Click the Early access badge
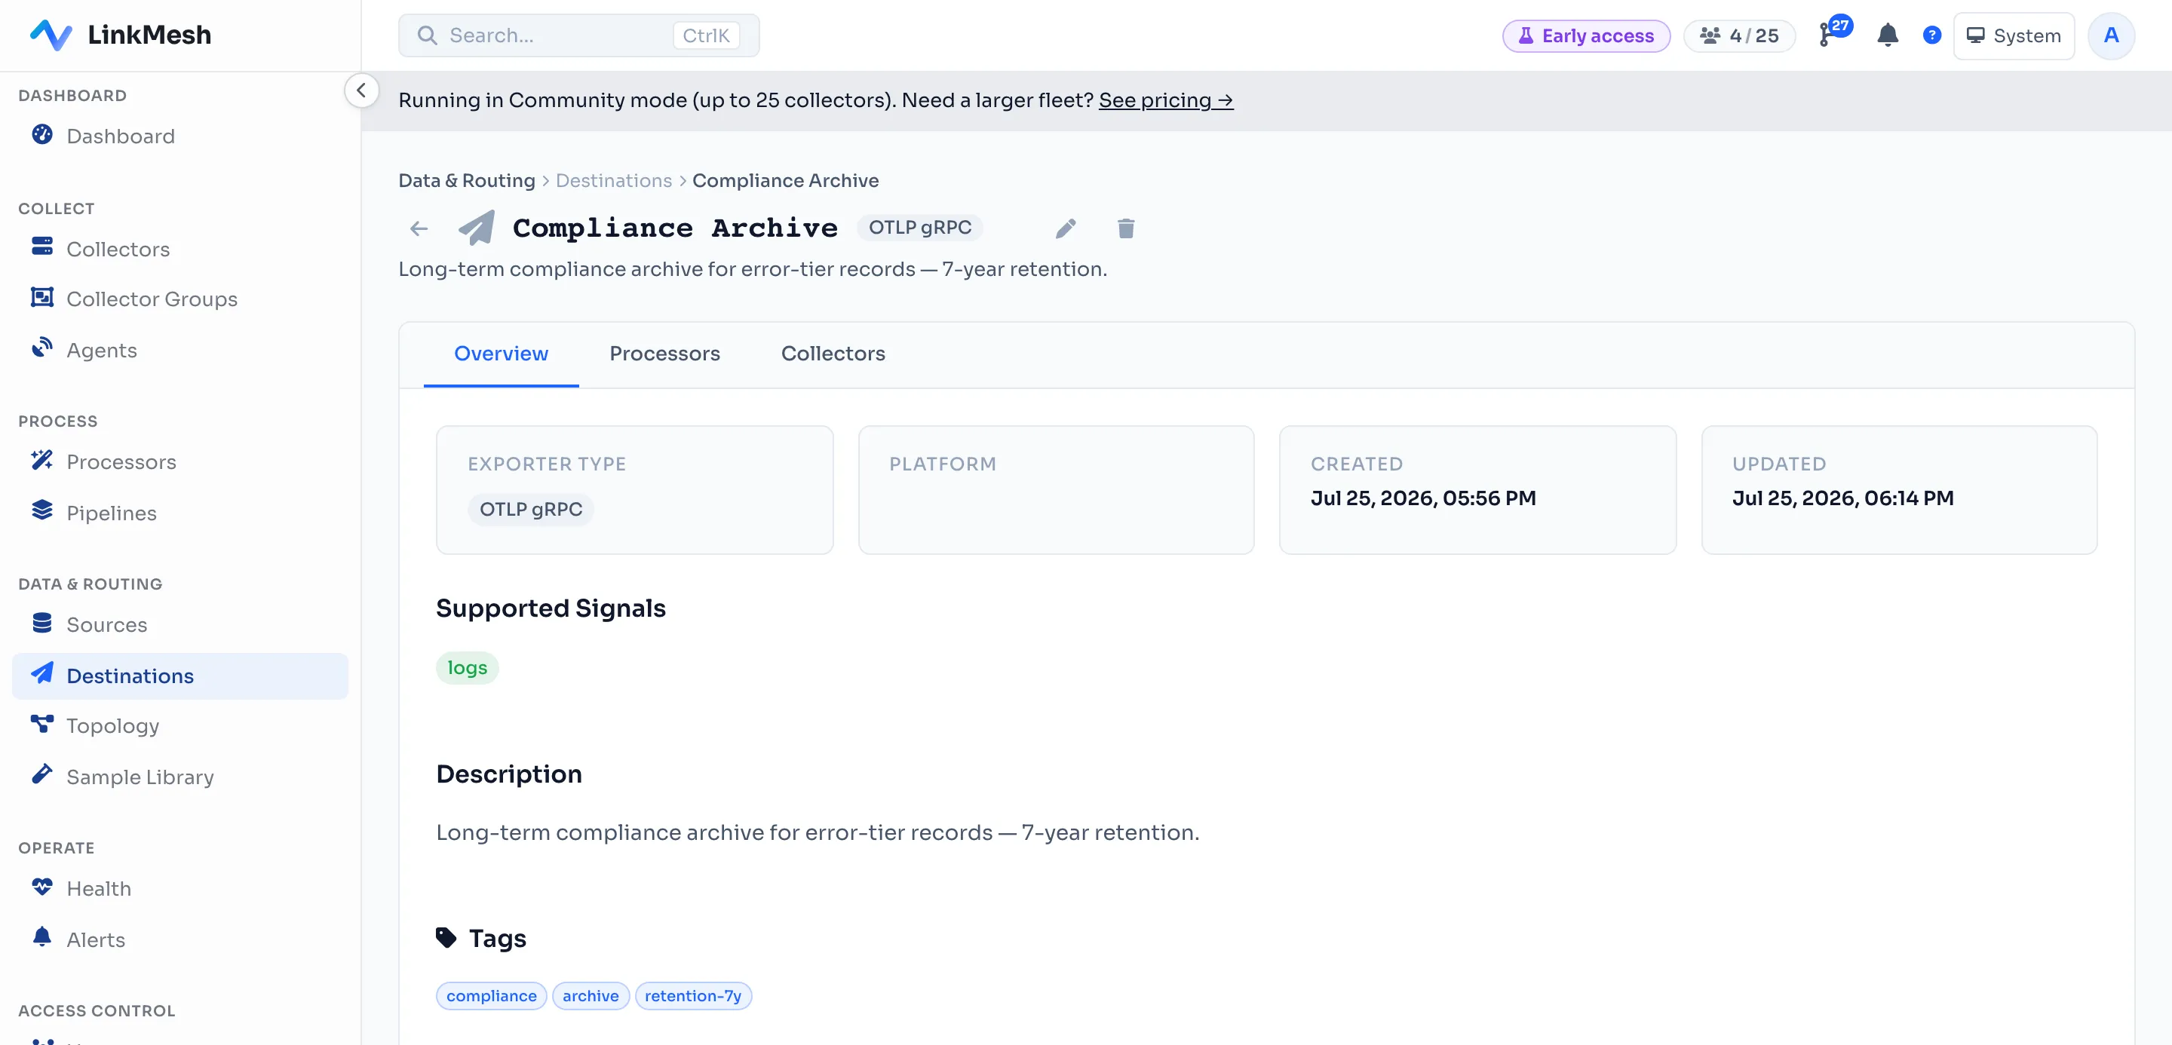This screenshot has width=2172, height=1045. click(1586, 35)
